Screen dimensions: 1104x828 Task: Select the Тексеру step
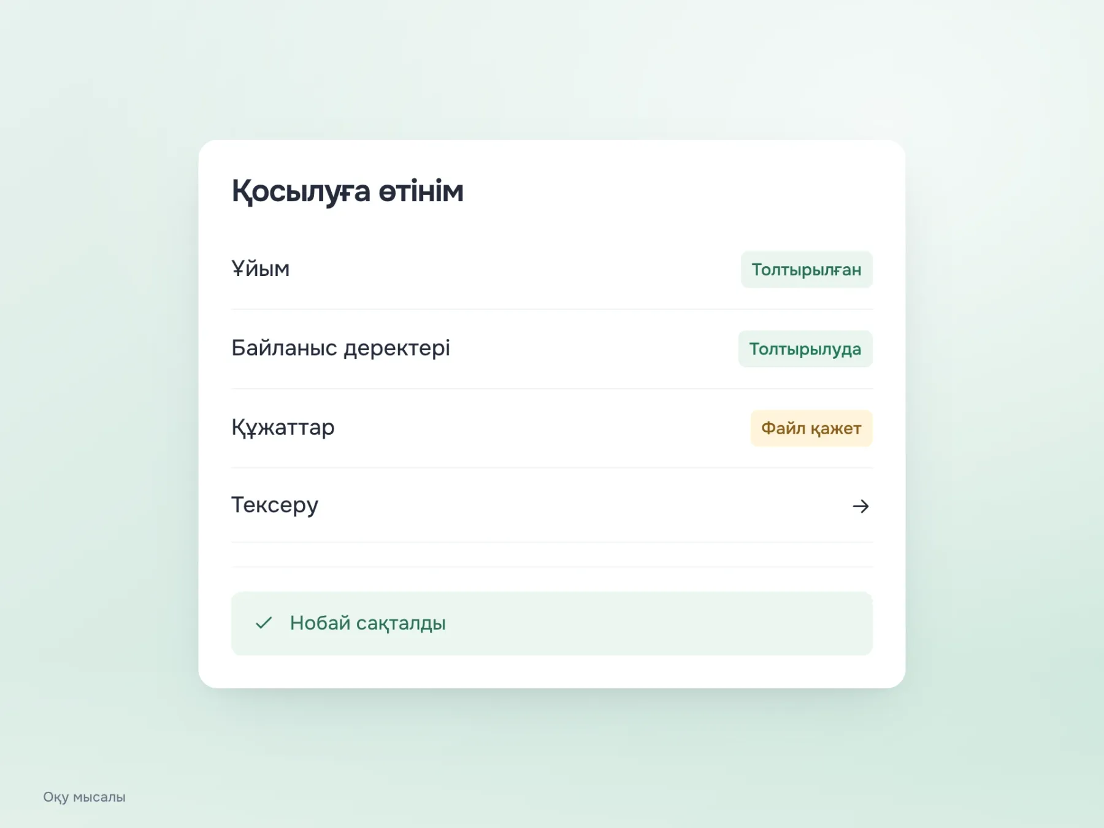[552, 505]
